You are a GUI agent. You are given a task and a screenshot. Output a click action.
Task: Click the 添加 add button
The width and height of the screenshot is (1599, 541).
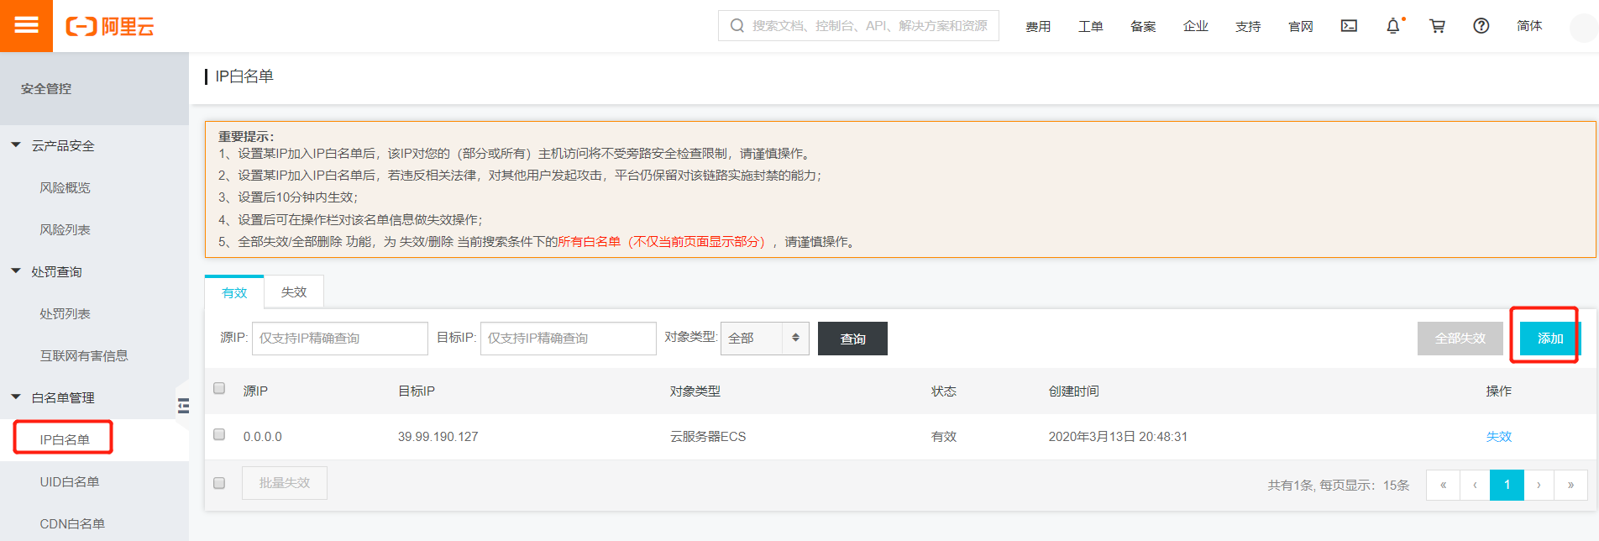pos(1550,339)
